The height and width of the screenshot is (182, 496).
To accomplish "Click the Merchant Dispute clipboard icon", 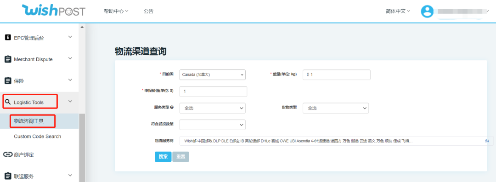I will (x=8, y=59).
